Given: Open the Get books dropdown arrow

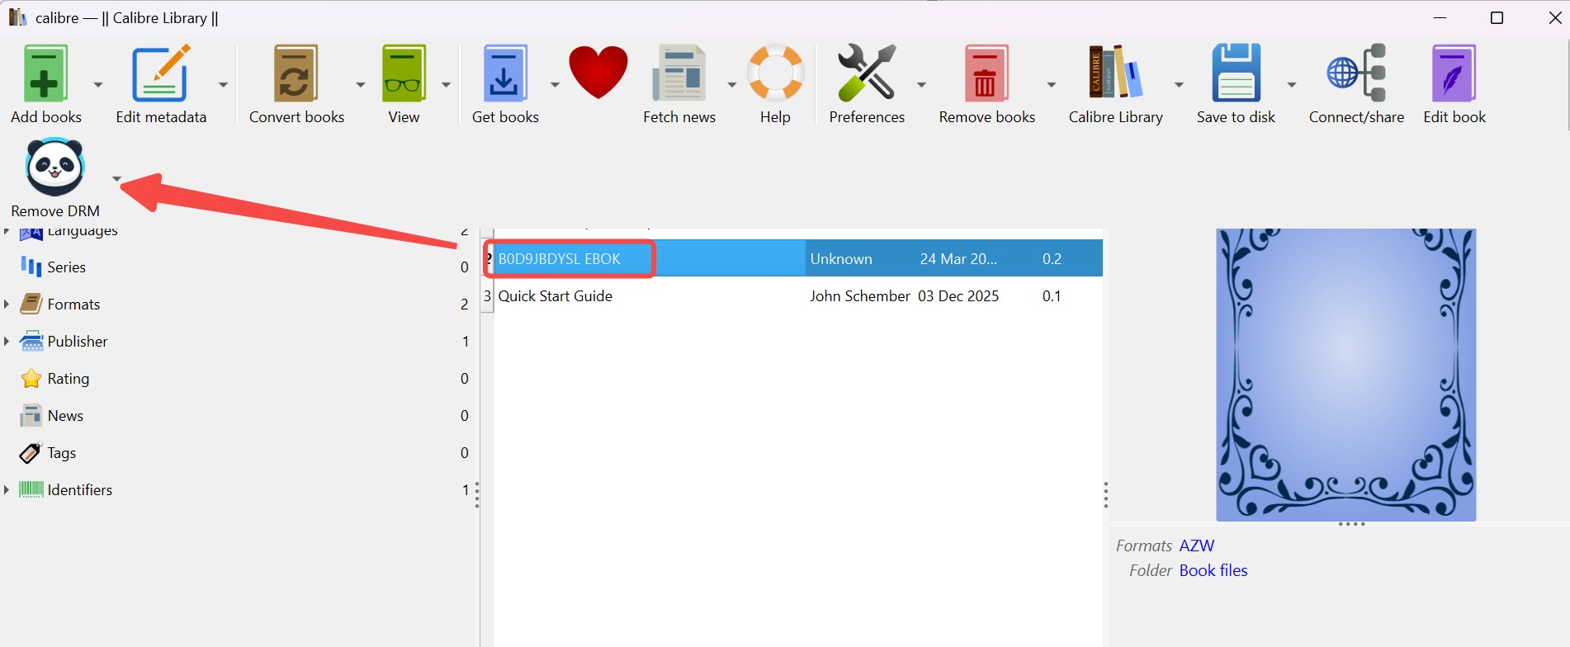Looking at the screenshot, I should point(555,84).
